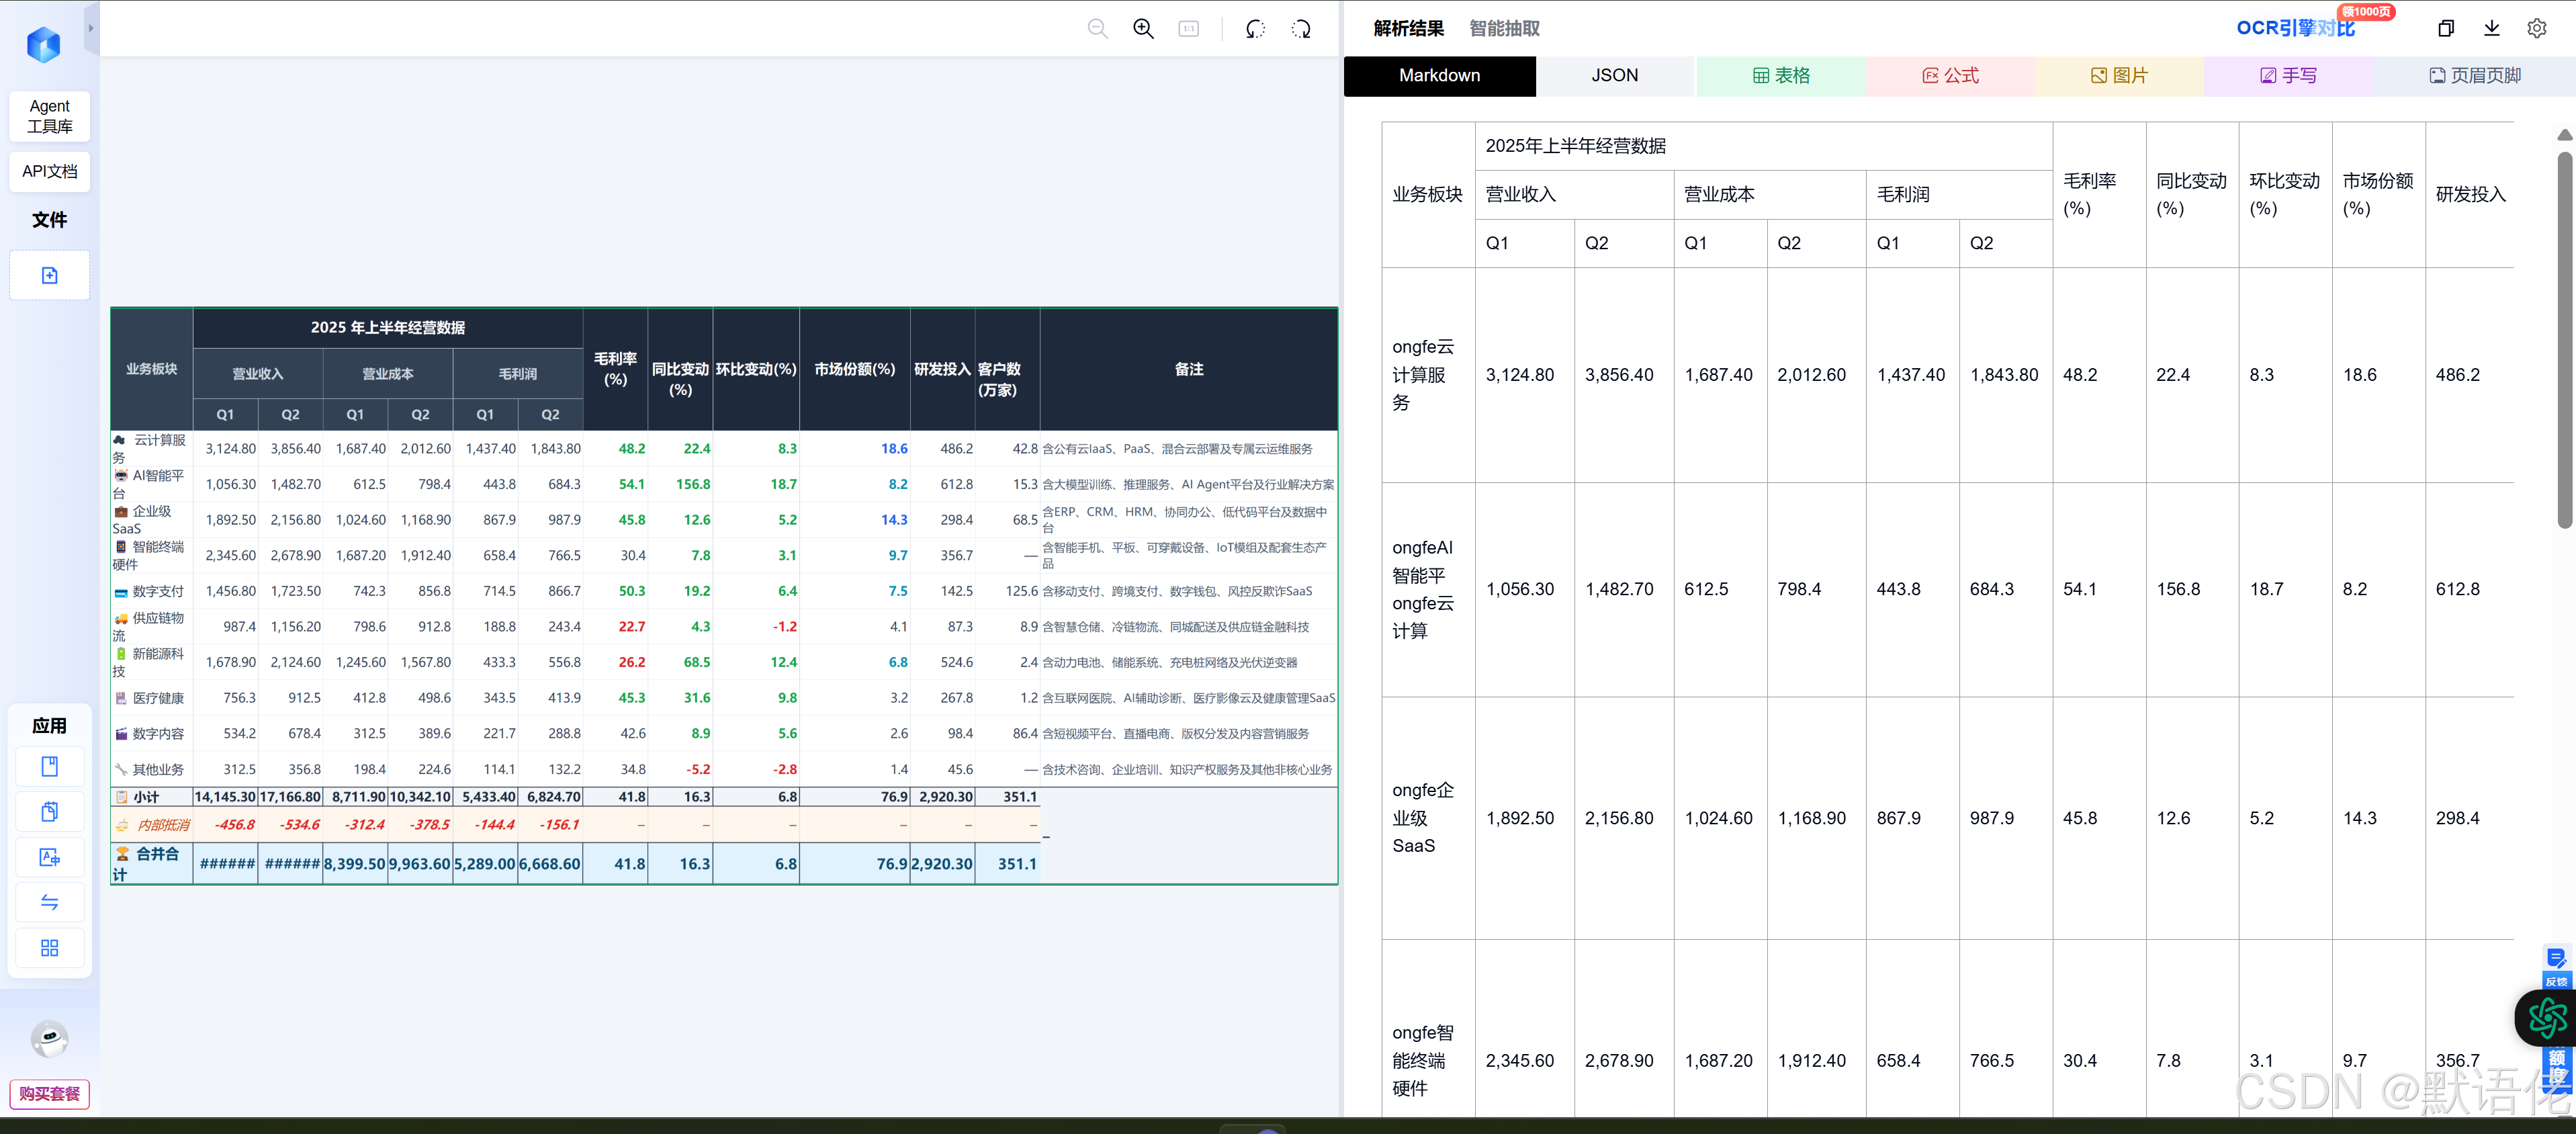This screenshot has height=1134, width=2576.
Task: Click the 领1000页 promo badge
Action: coord(2366,11)
